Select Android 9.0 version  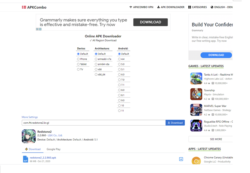119,100
